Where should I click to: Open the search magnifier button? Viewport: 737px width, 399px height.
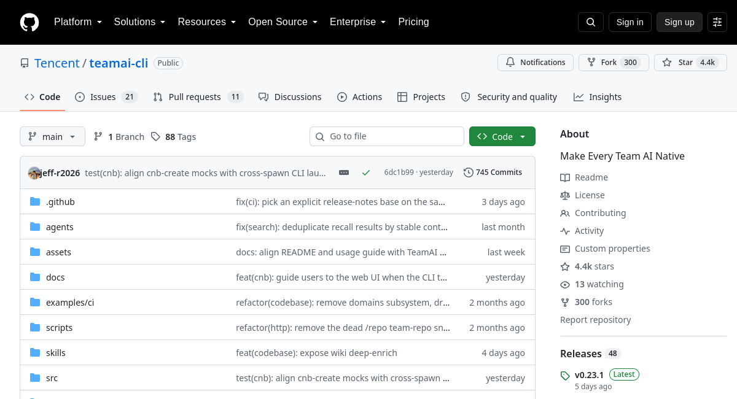[591, 22]
